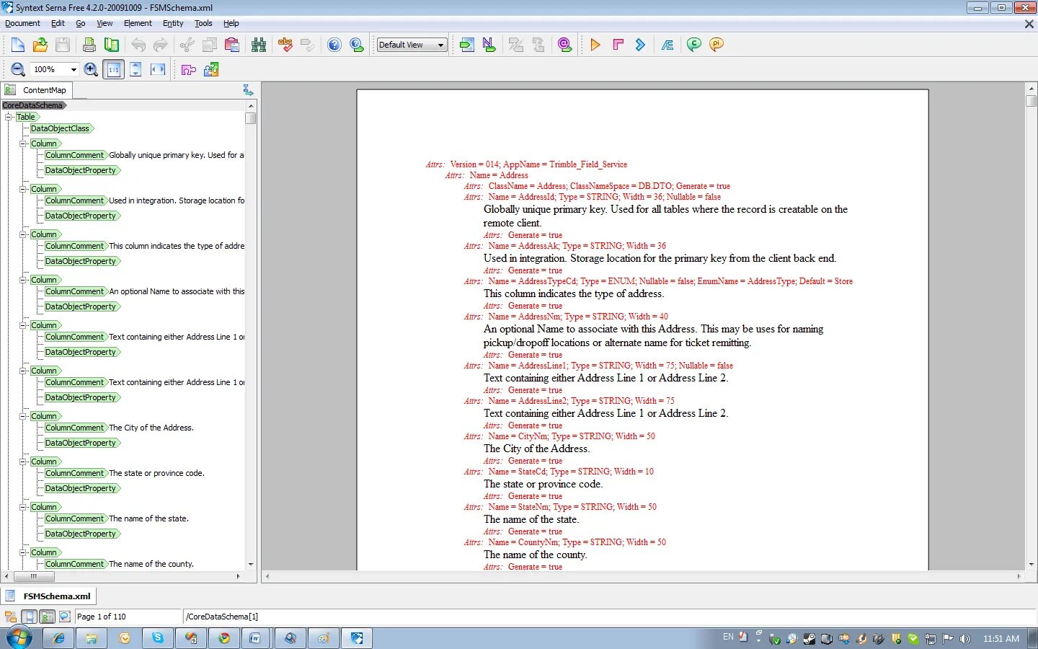Click the Paste clipboard icon

pyautogui.click(x=232, y=45)
